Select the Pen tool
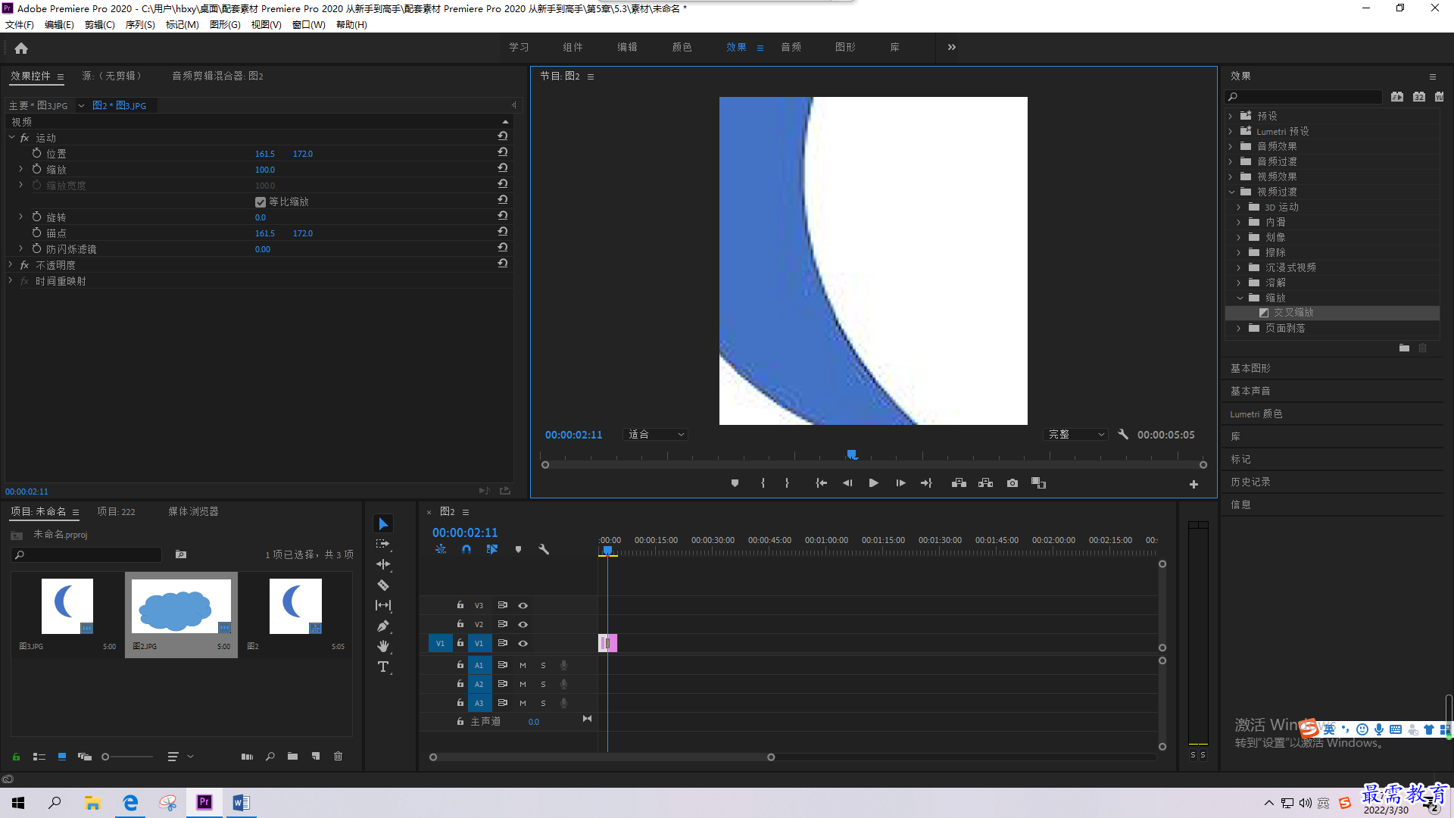 click(383, 626)
